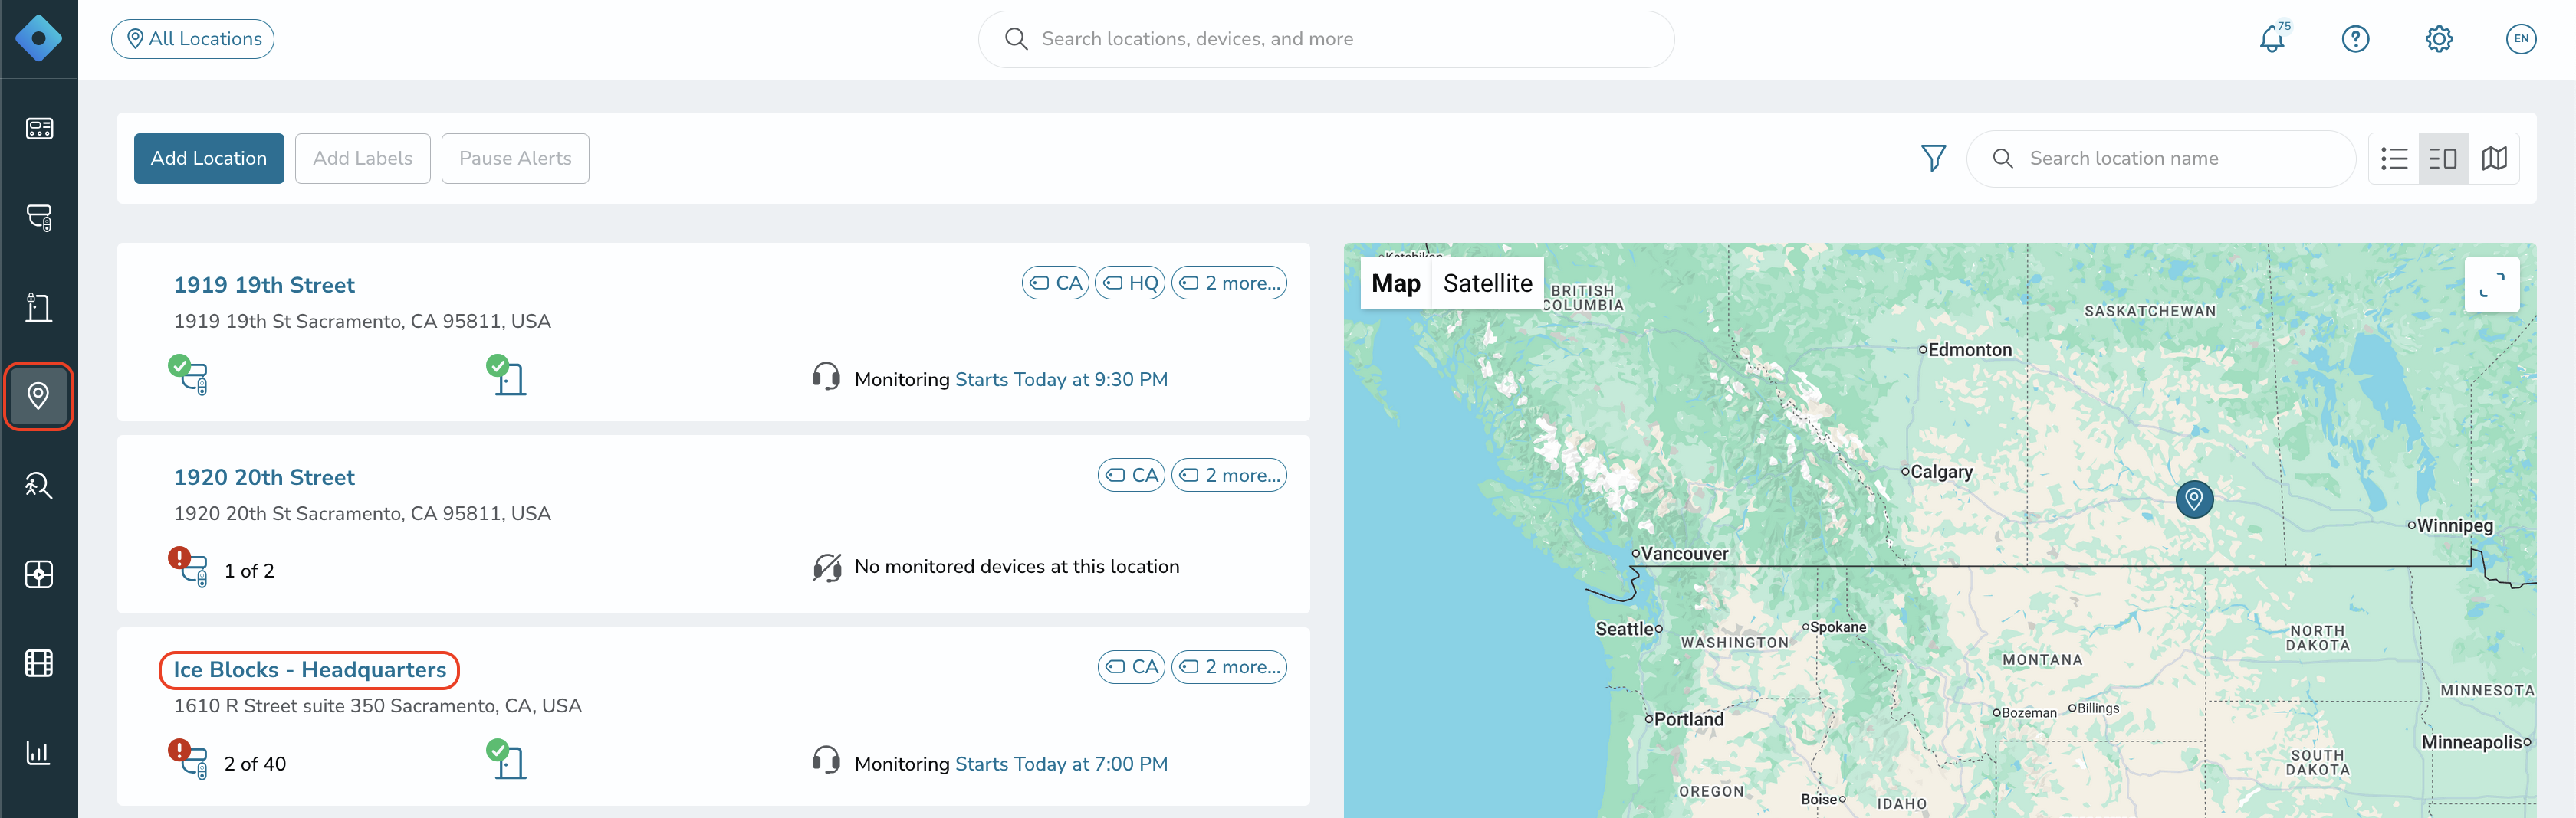
Task: Switch to list view layout
Action: (2394, 159)
